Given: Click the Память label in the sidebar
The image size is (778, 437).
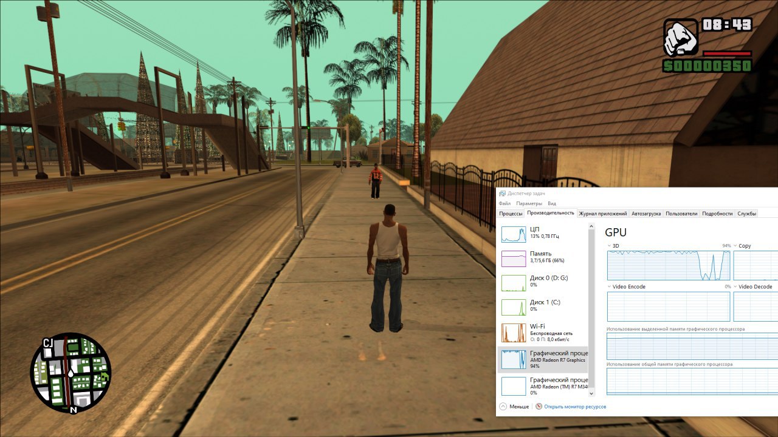Looking at the screenshot, I should coord(541,254).
